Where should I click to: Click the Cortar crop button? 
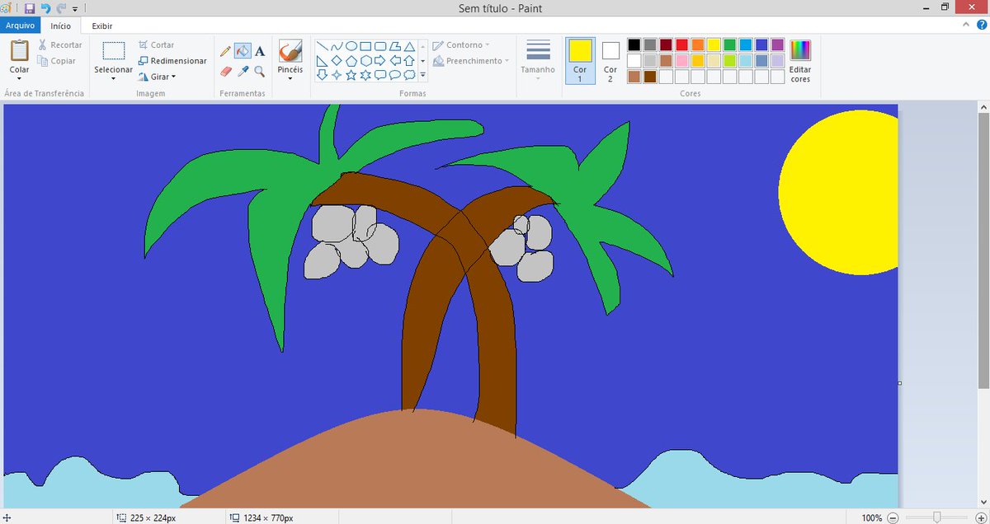pyautogui.click(x=156, y=45)
